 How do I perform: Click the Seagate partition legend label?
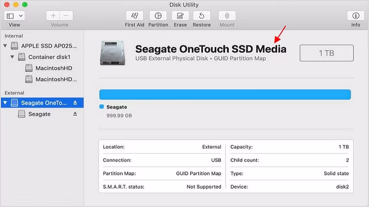117,107
